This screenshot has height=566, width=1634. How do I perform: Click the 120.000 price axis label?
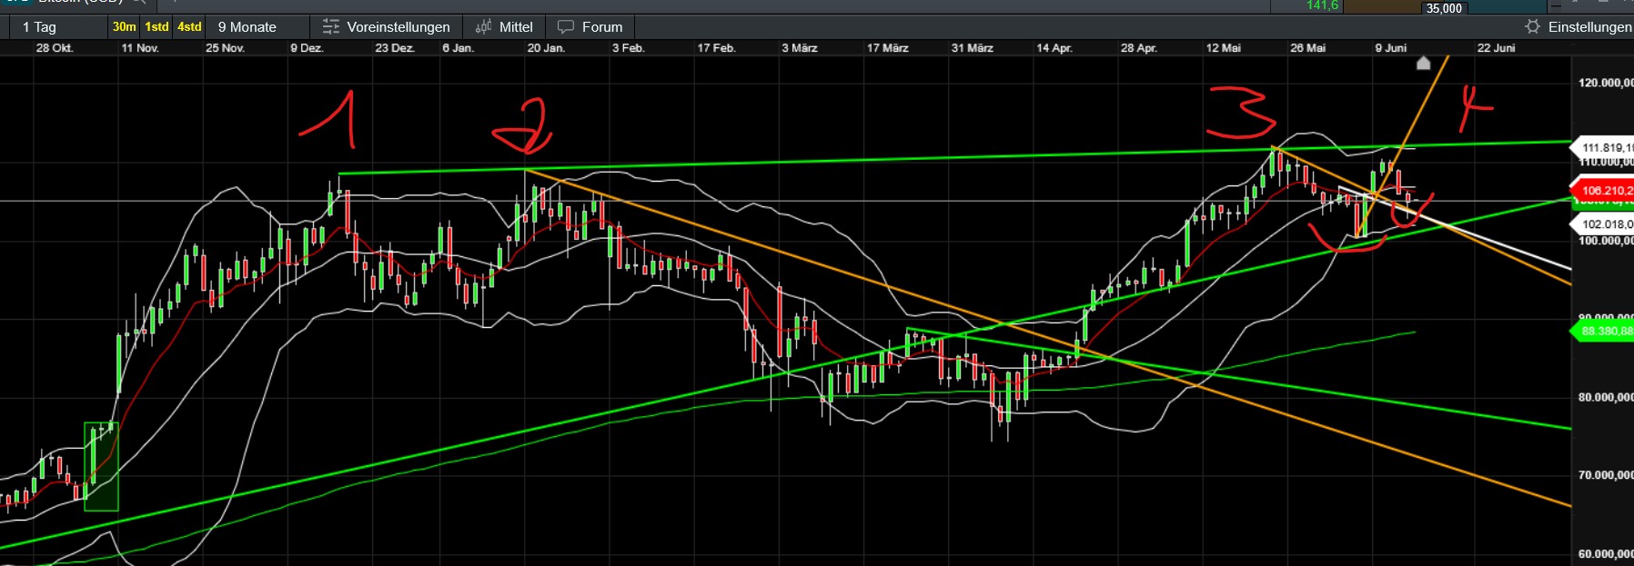pyautogui.click(x=1606, y=83)
